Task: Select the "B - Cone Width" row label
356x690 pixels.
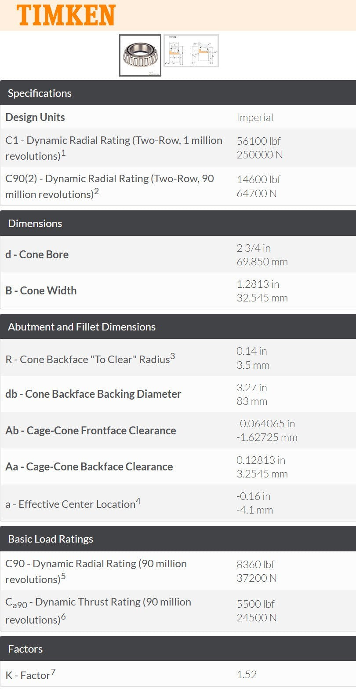Action: (41, 290)
